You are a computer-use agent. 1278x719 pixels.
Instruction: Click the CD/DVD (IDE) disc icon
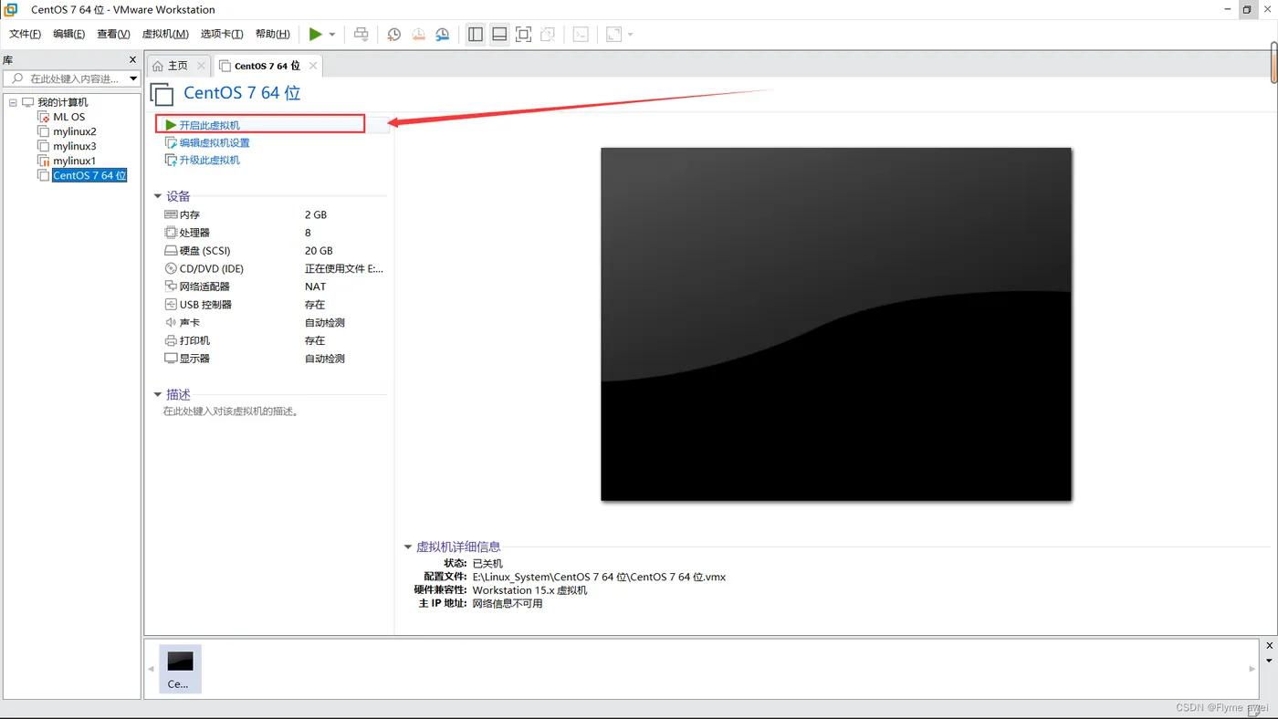(x=171, y=268)
